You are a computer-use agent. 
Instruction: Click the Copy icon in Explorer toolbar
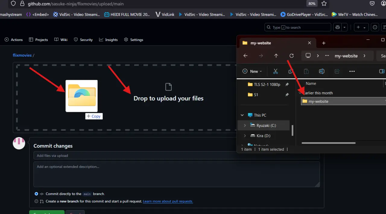click(x=291, y=71)
